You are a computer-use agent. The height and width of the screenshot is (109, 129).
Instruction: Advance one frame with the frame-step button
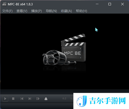click(x=38, y=99)
